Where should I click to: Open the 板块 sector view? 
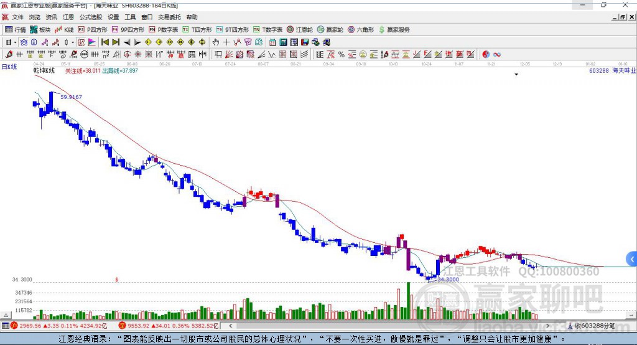(40, 30)
